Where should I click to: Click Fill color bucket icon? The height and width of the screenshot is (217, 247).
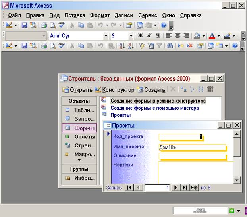[x=197, y=36]
